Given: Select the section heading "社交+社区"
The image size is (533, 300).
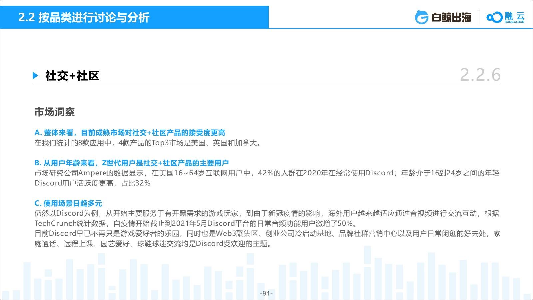Looking at the screenshot, I should (72, 76).
